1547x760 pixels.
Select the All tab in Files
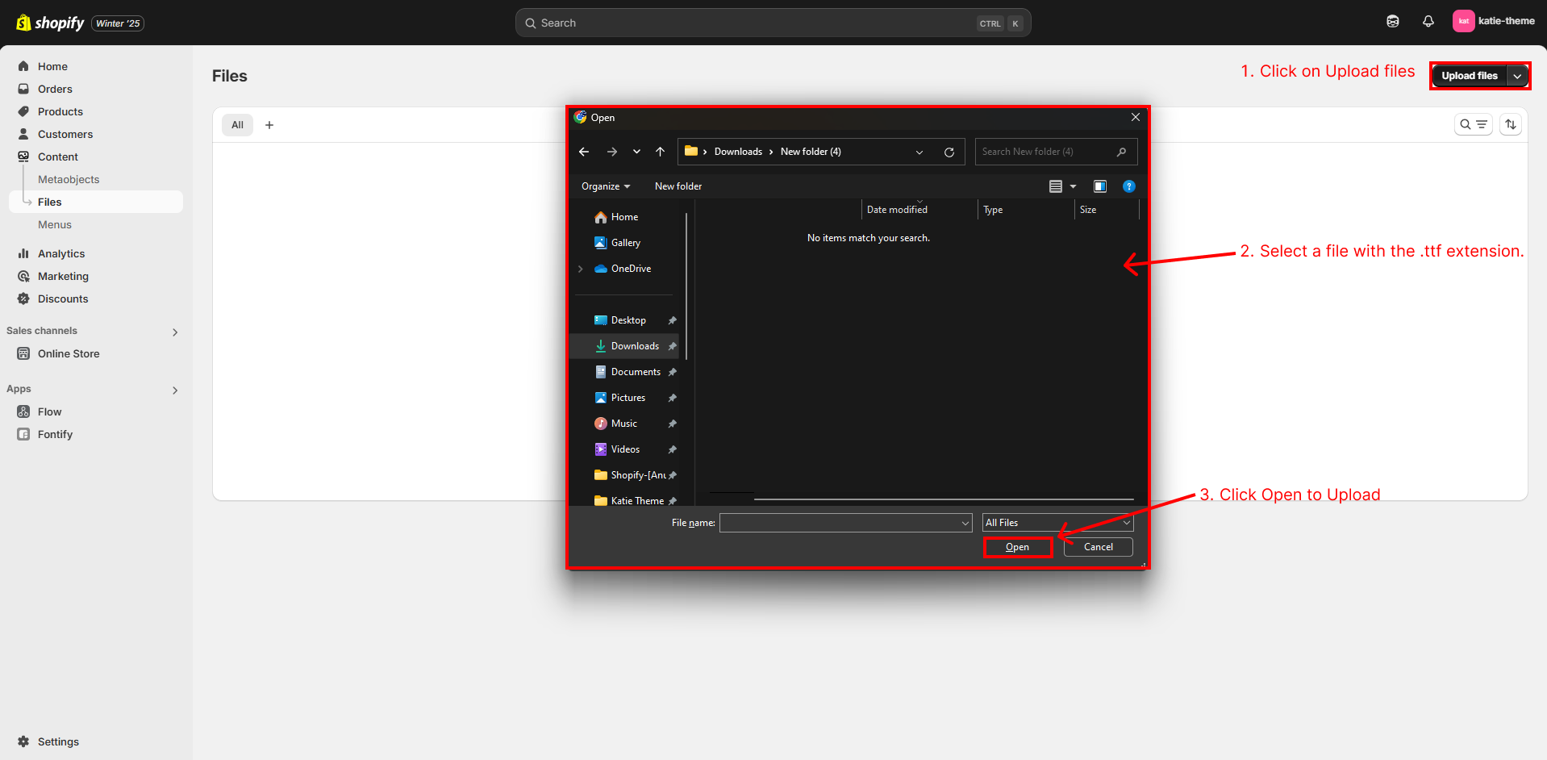click(x=237, y=125)
